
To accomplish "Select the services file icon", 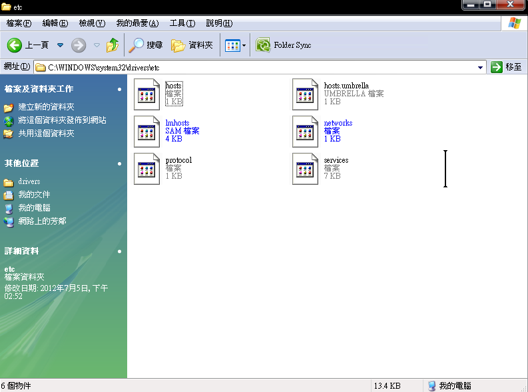I will click(305, 169).
